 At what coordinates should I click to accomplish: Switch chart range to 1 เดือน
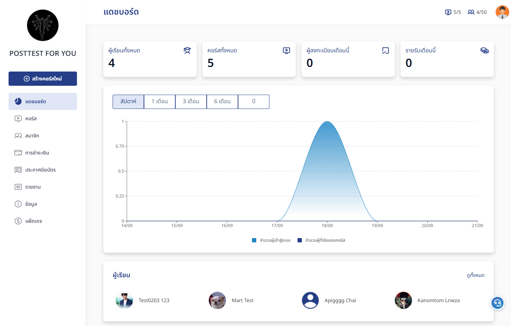(x=160, y=102)
